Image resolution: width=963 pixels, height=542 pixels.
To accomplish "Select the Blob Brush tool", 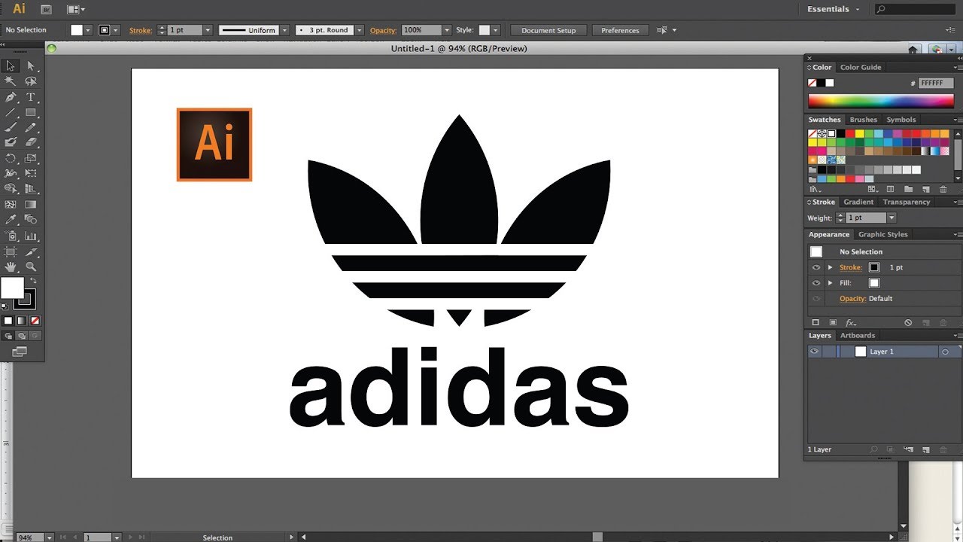I will (x=11, y=142).
